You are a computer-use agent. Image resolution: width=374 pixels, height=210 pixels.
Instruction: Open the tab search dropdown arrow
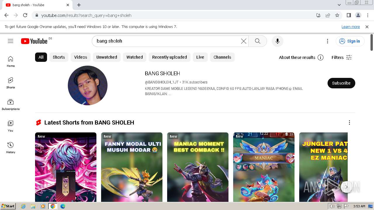(339, 5)
